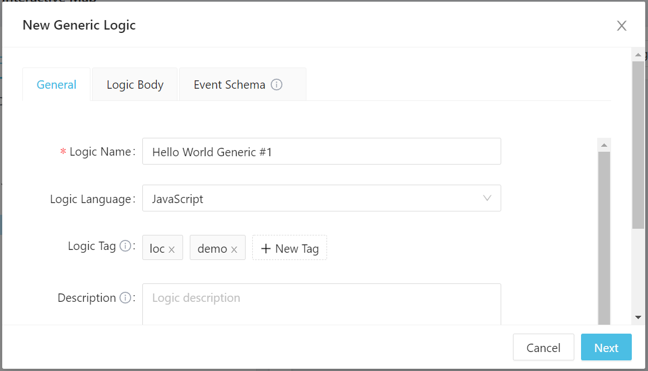Remove the loc tag with its x icon
This screenshot has width=648, height=371.
(x=172, y=249)
